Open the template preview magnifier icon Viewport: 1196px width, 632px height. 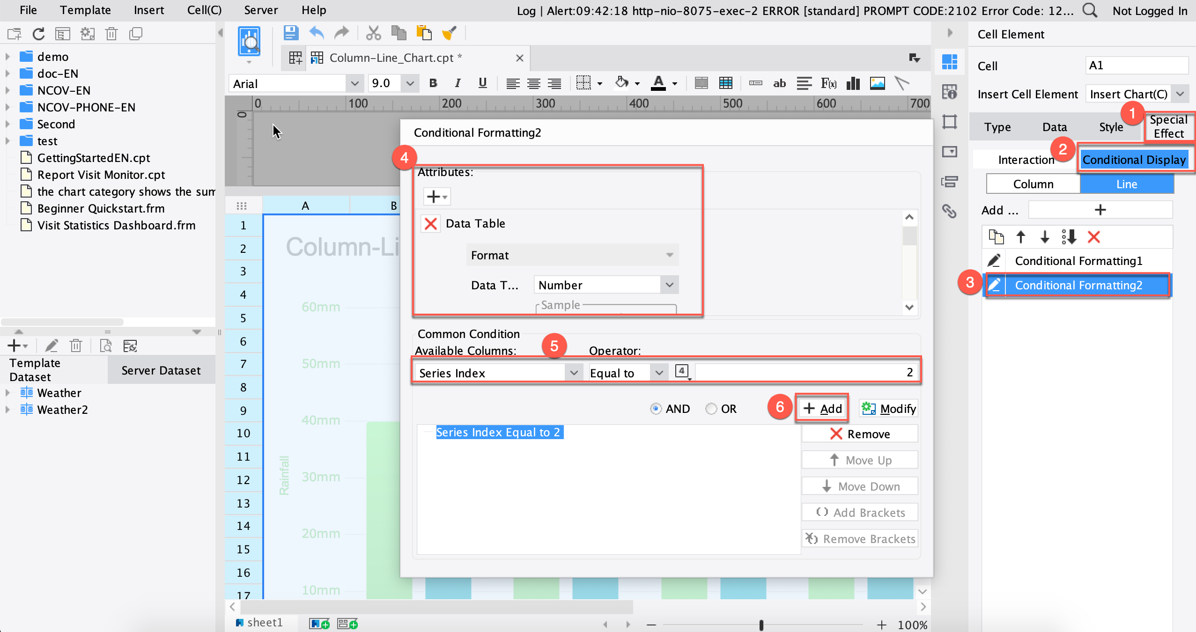click(250, 42)
